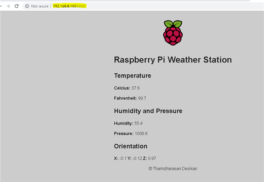This screenshot has width=264, height=182.
Task: Select the Humidity and Pressure heading
Action: pyautogui.click(x=148, y=111)
